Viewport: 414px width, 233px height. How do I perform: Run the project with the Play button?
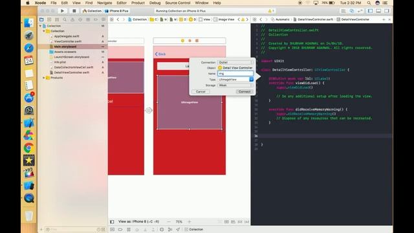(x=62, y=11)
